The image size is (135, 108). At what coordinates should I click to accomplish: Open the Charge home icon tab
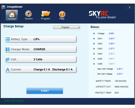(x=12, y=15)
